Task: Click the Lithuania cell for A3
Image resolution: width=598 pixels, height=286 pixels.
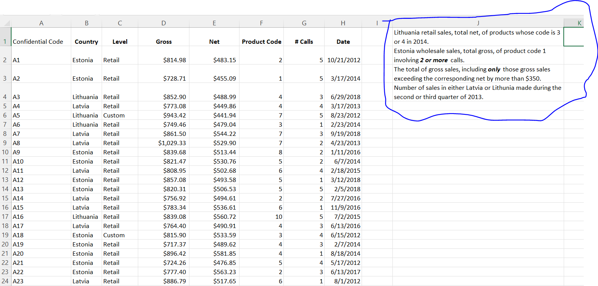Action: coord(86,97)
